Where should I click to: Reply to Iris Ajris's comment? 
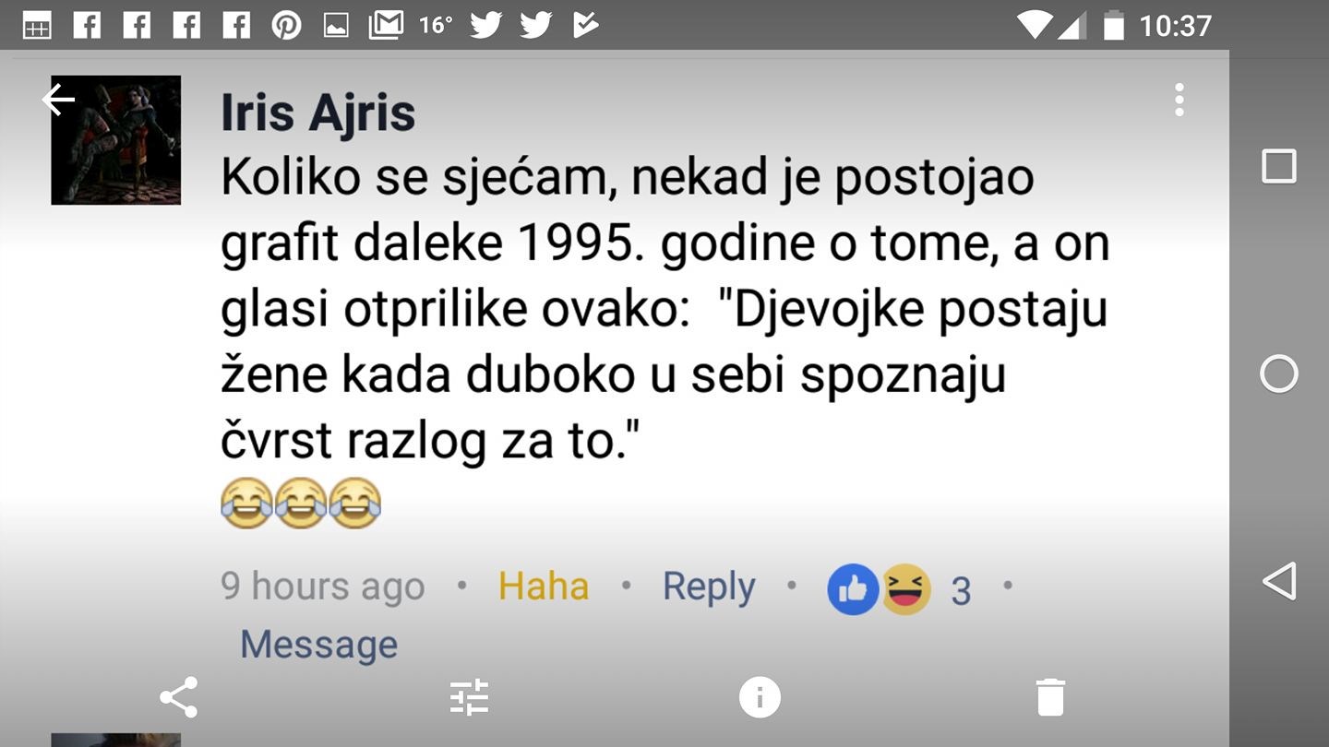(x=708, y=586)
